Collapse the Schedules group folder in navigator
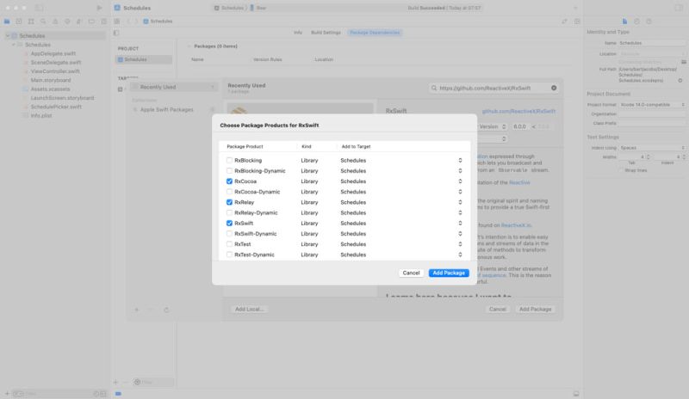The width and height of the screenshot is (689, 399). tap(14, 45)
